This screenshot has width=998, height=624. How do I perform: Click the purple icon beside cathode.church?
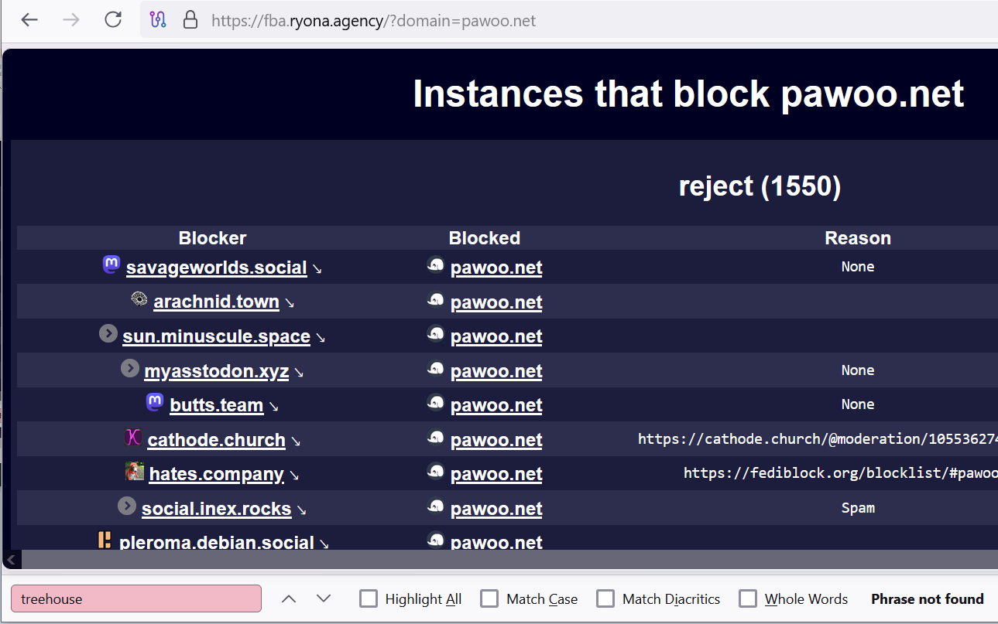point(133,438)
